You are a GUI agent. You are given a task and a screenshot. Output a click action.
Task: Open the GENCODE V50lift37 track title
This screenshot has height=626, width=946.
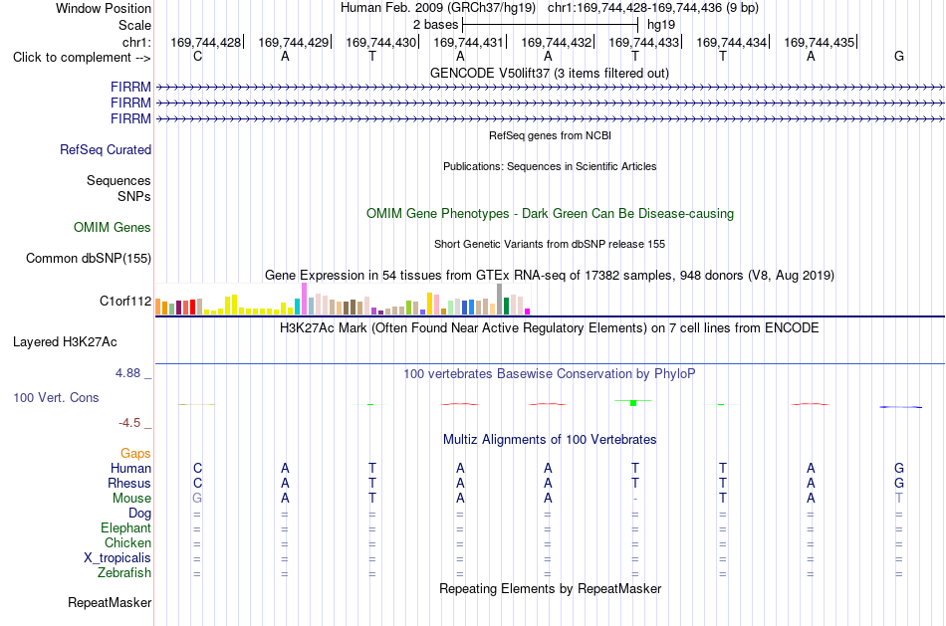click(549, 73)
